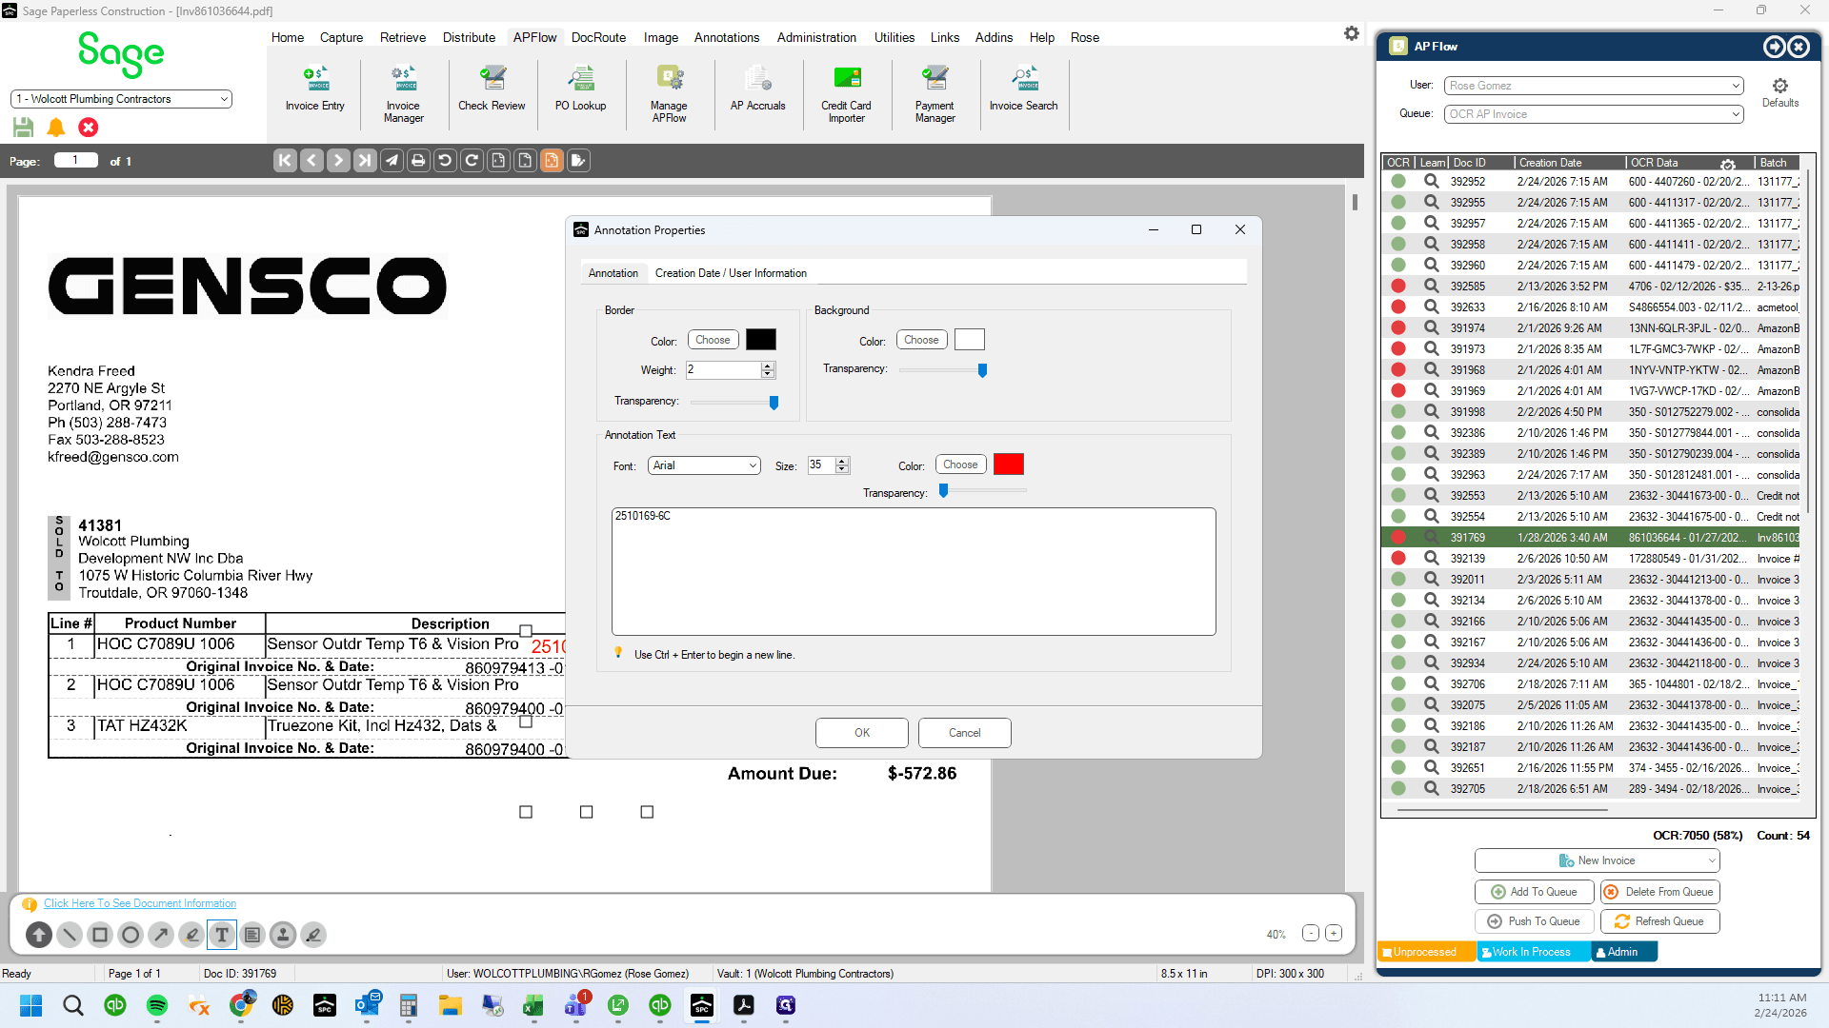
Task: Select the line annotation tool
Action: [70, 935]
